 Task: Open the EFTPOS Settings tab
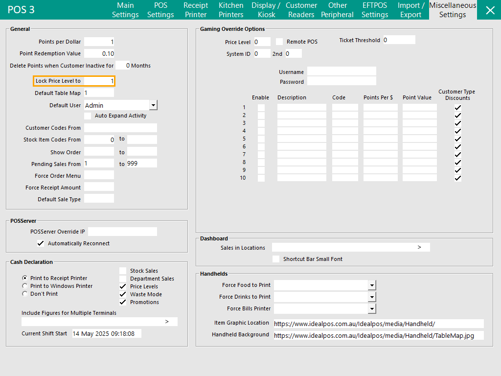(x=375, y=10)
